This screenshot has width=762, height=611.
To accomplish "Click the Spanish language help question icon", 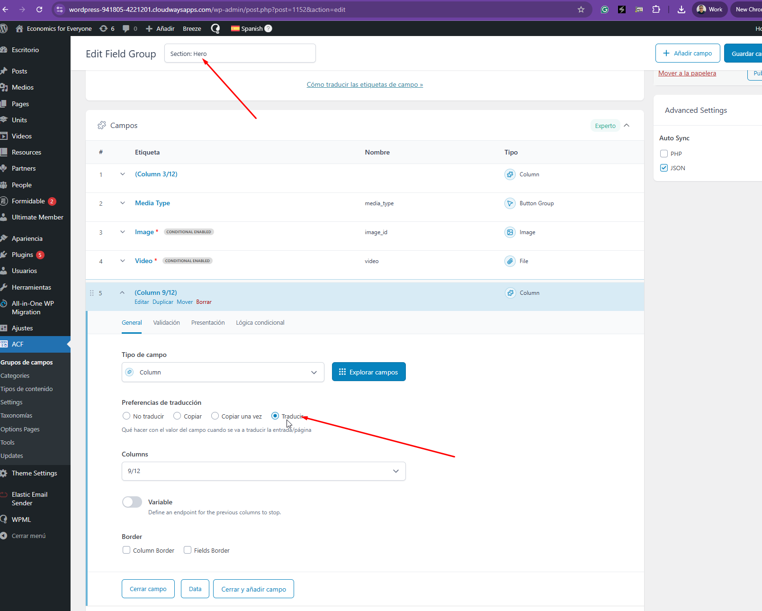I will click(x=268, y=28).
